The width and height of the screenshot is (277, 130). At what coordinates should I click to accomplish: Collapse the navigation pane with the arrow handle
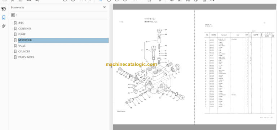tap(111, 67)
